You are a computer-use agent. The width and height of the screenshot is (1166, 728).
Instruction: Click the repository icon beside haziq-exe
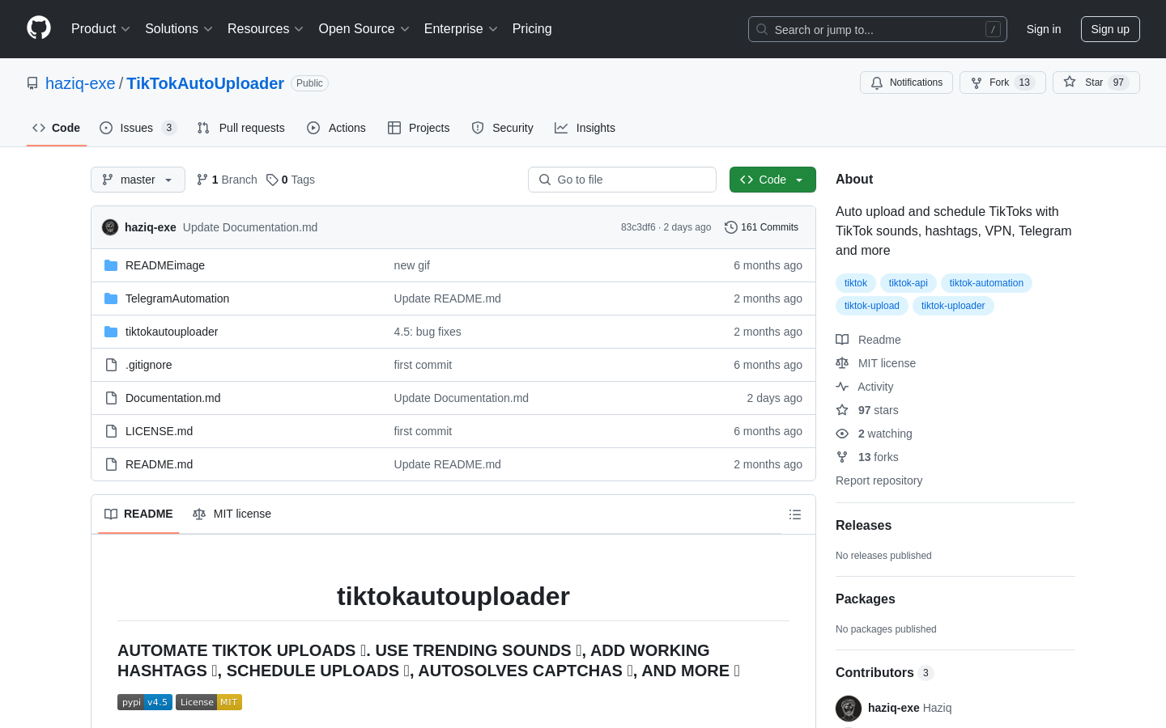click(32, 83)
